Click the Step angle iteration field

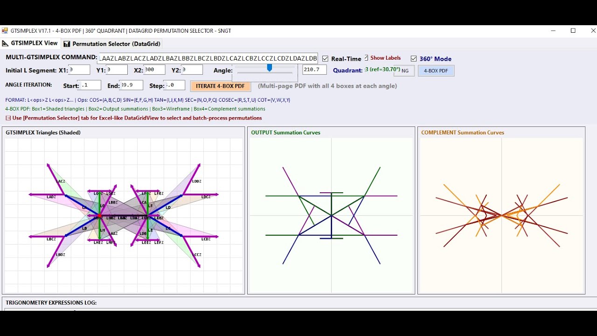pos(175,85)
